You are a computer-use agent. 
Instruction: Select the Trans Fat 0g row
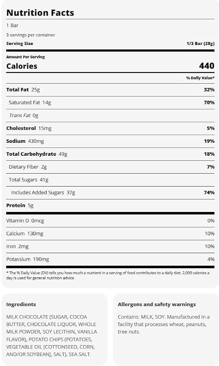[110, 115]
